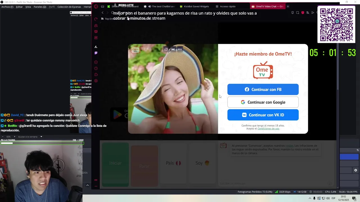Image resolution: width=360 pixels, height=202 pixels.
Task: Click the microphone tray icon
Action: point(314,198)
